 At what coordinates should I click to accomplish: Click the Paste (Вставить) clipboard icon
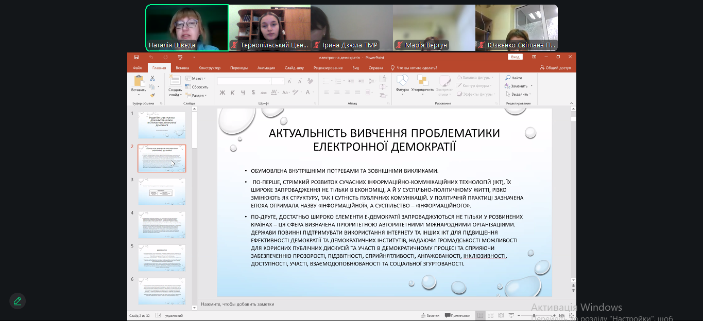[x=139, y=81]
